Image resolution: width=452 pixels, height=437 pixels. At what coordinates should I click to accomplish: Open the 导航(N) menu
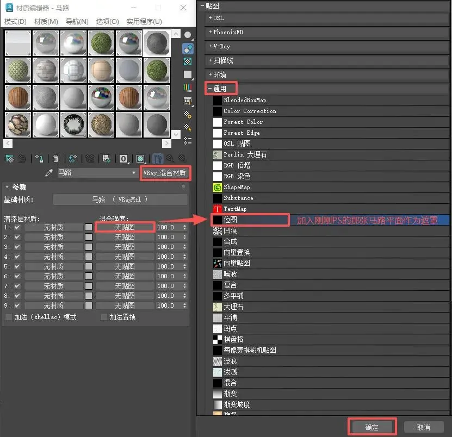[77, 22]
